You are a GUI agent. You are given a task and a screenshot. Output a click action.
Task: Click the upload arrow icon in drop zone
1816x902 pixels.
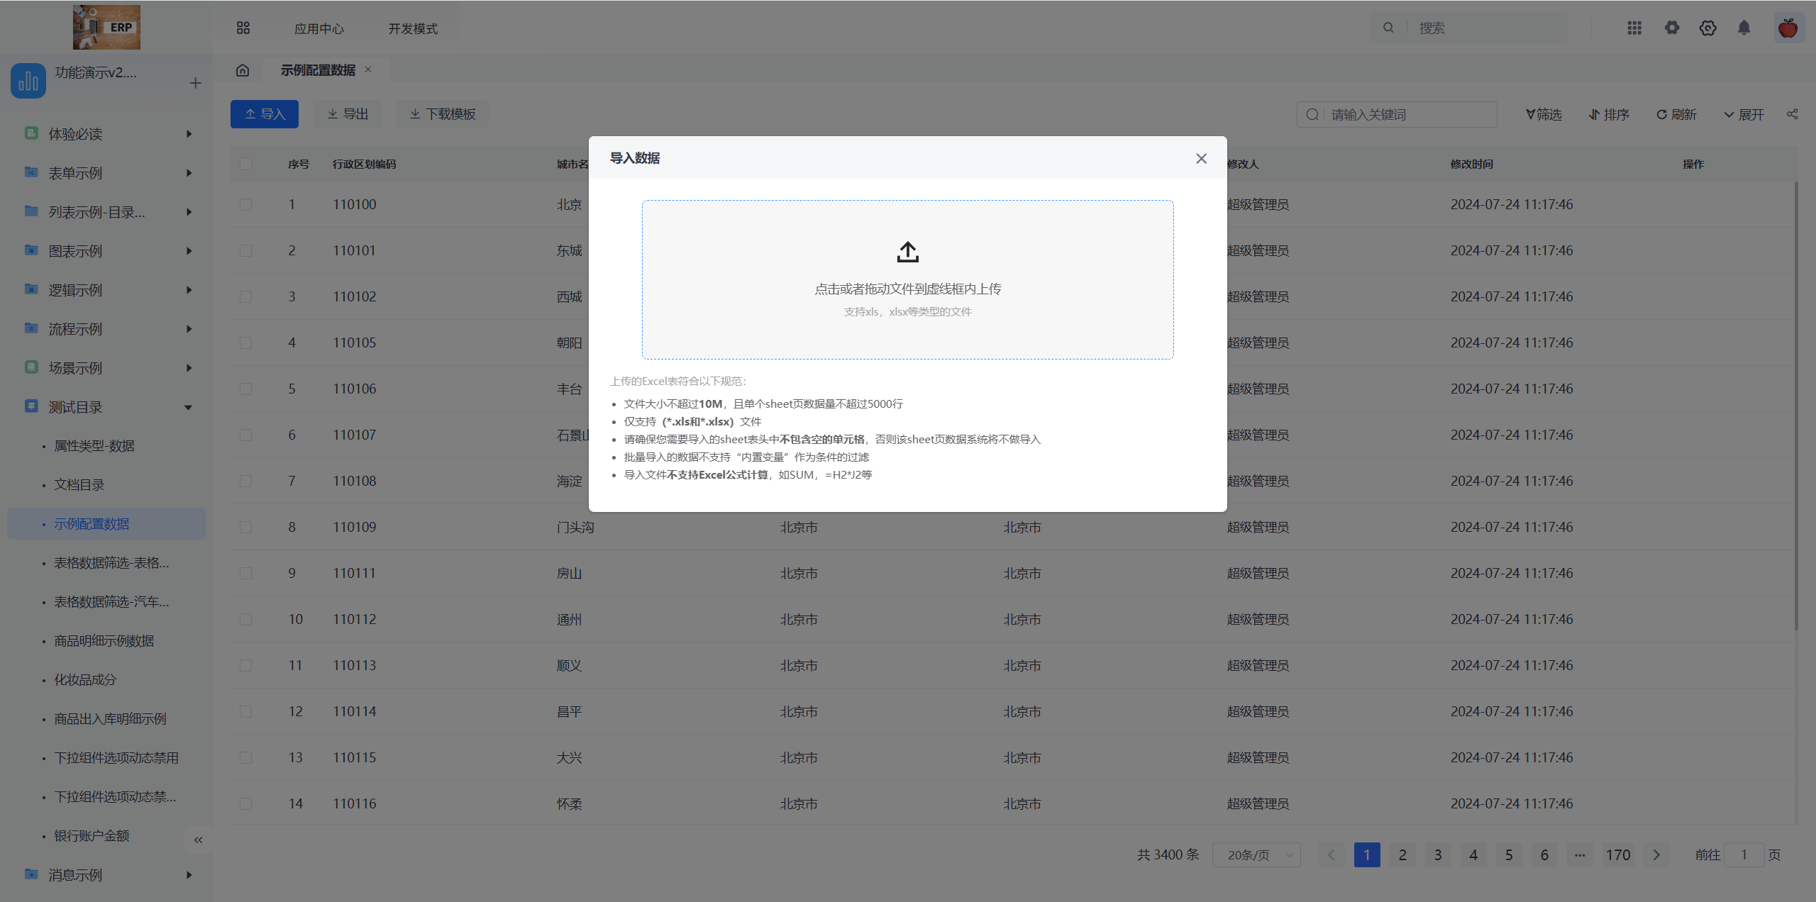pyautogui.click(x=907, y=252)
